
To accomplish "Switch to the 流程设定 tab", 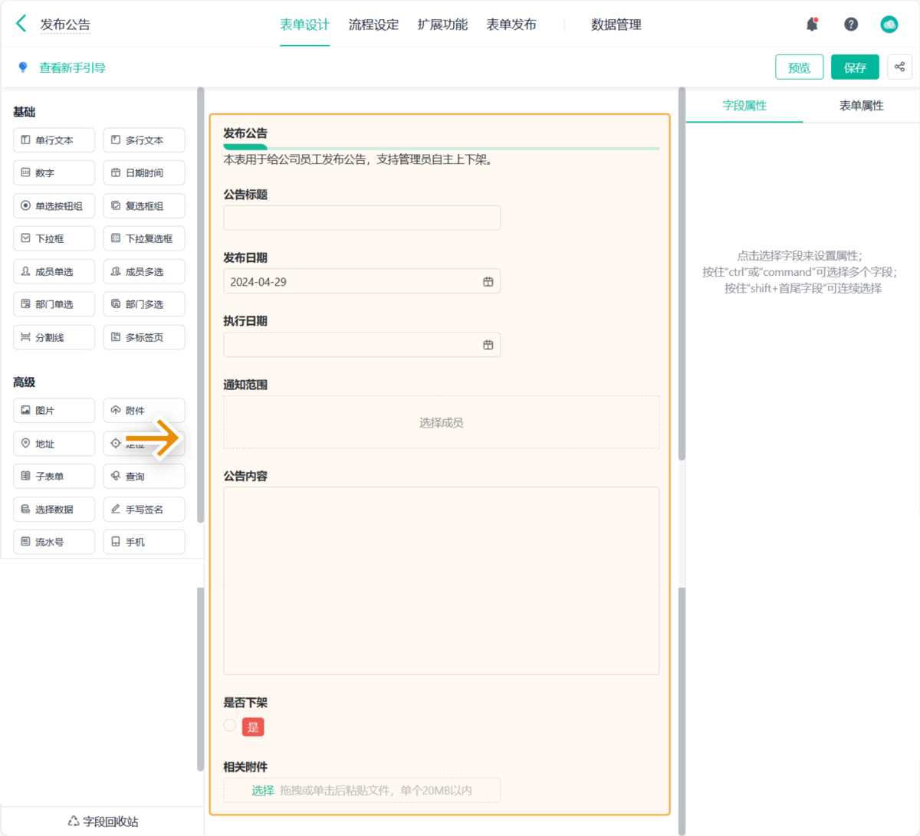I will point(373,25).
